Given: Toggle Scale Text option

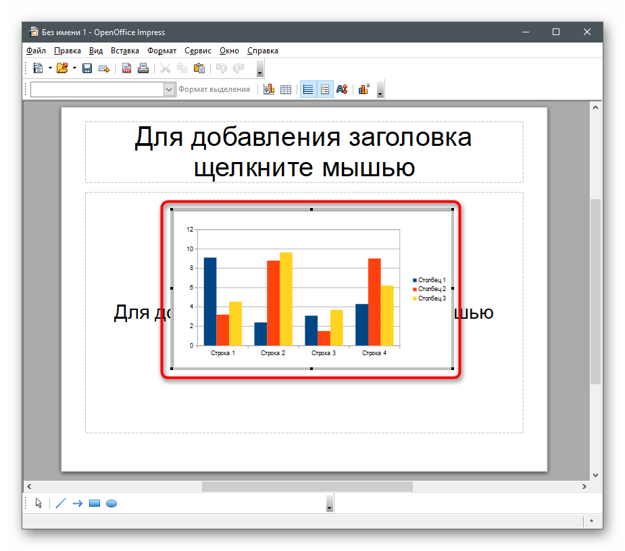Looking at the screenshot, I should click(x=342, y=89).
